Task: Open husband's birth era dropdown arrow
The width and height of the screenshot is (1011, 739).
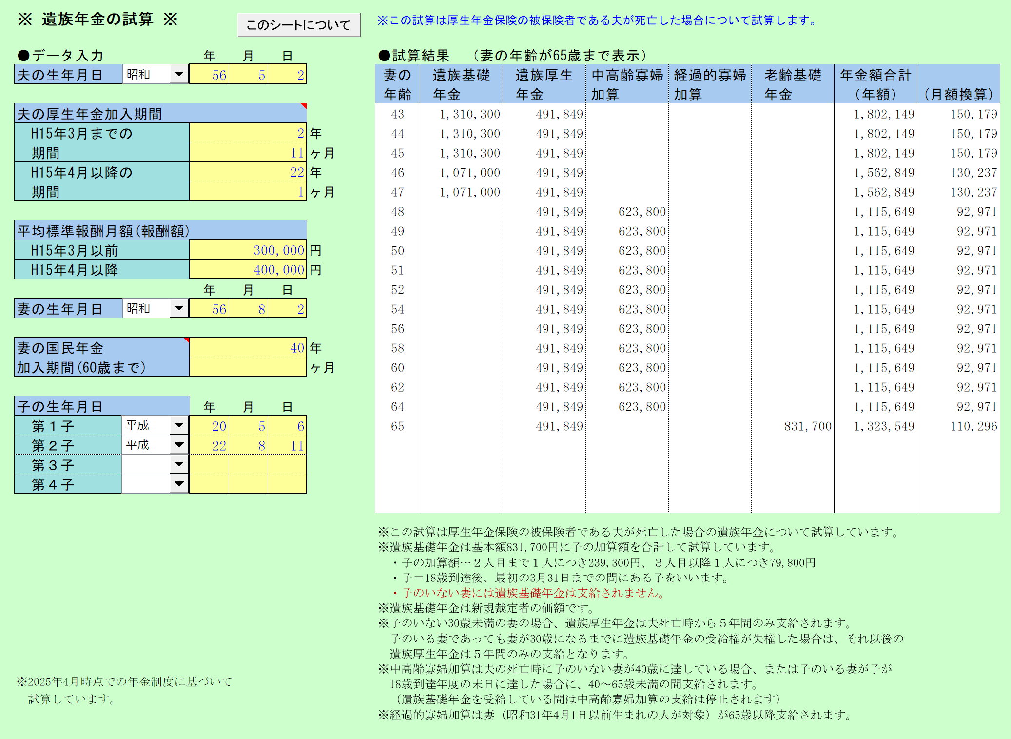Action: 179,75
